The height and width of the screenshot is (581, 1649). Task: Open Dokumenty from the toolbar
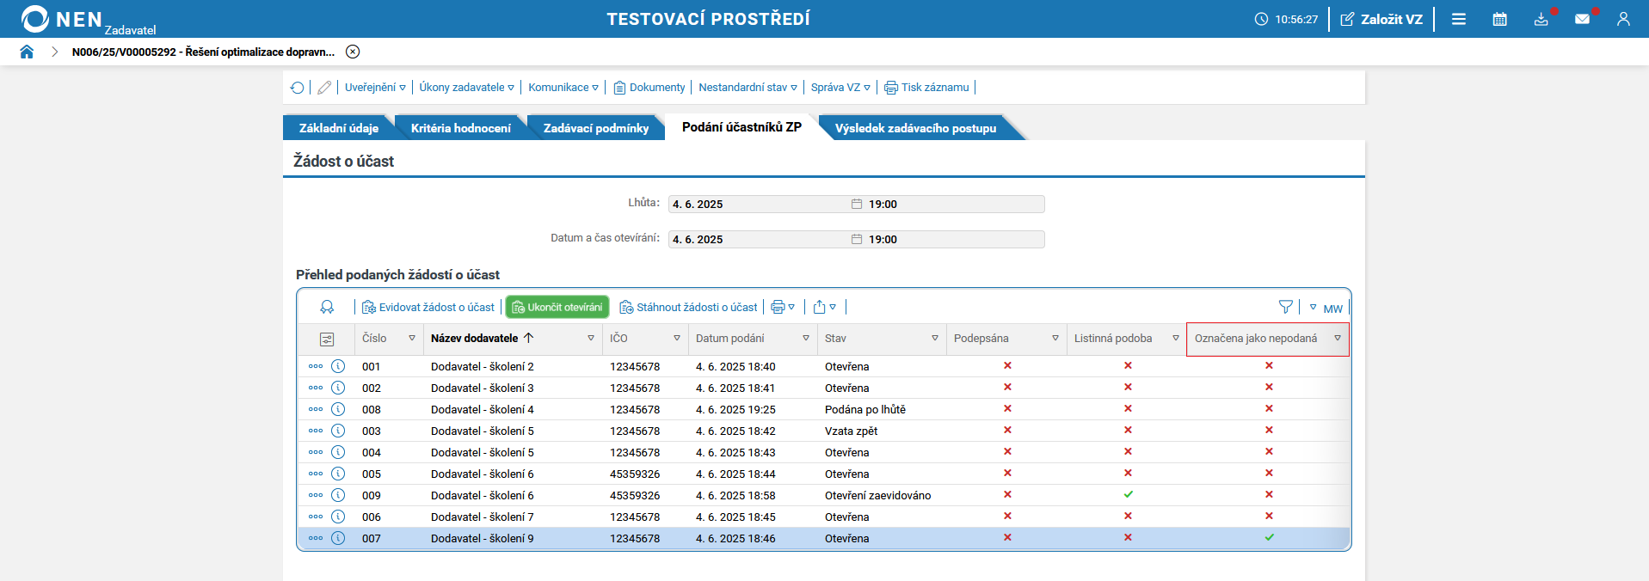click(x=649, y=88)
